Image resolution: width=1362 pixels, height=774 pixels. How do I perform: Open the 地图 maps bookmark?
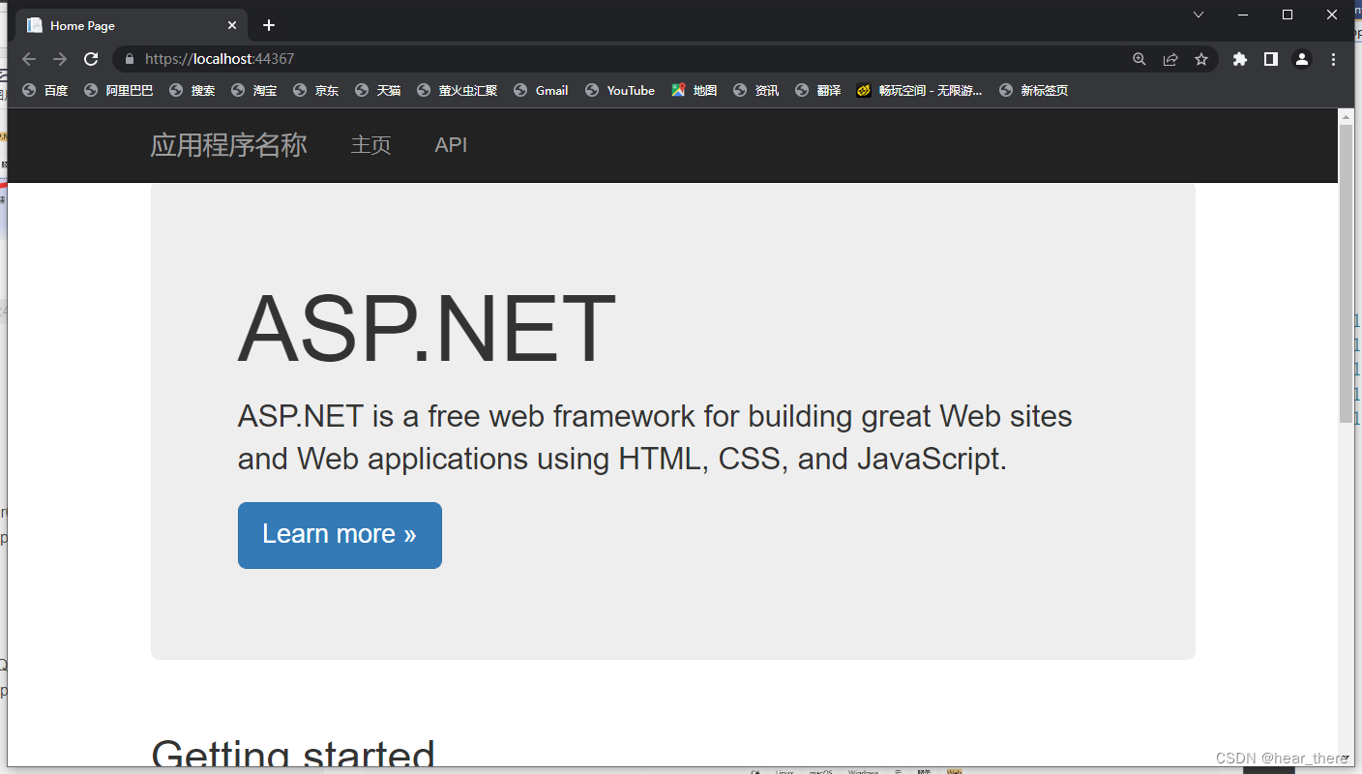(695, 90)
